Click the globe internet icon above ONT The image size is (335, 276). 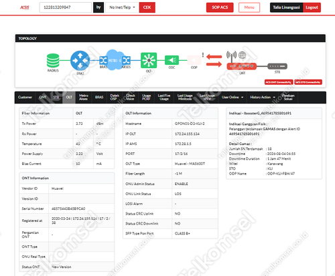(x=242, y=55)
